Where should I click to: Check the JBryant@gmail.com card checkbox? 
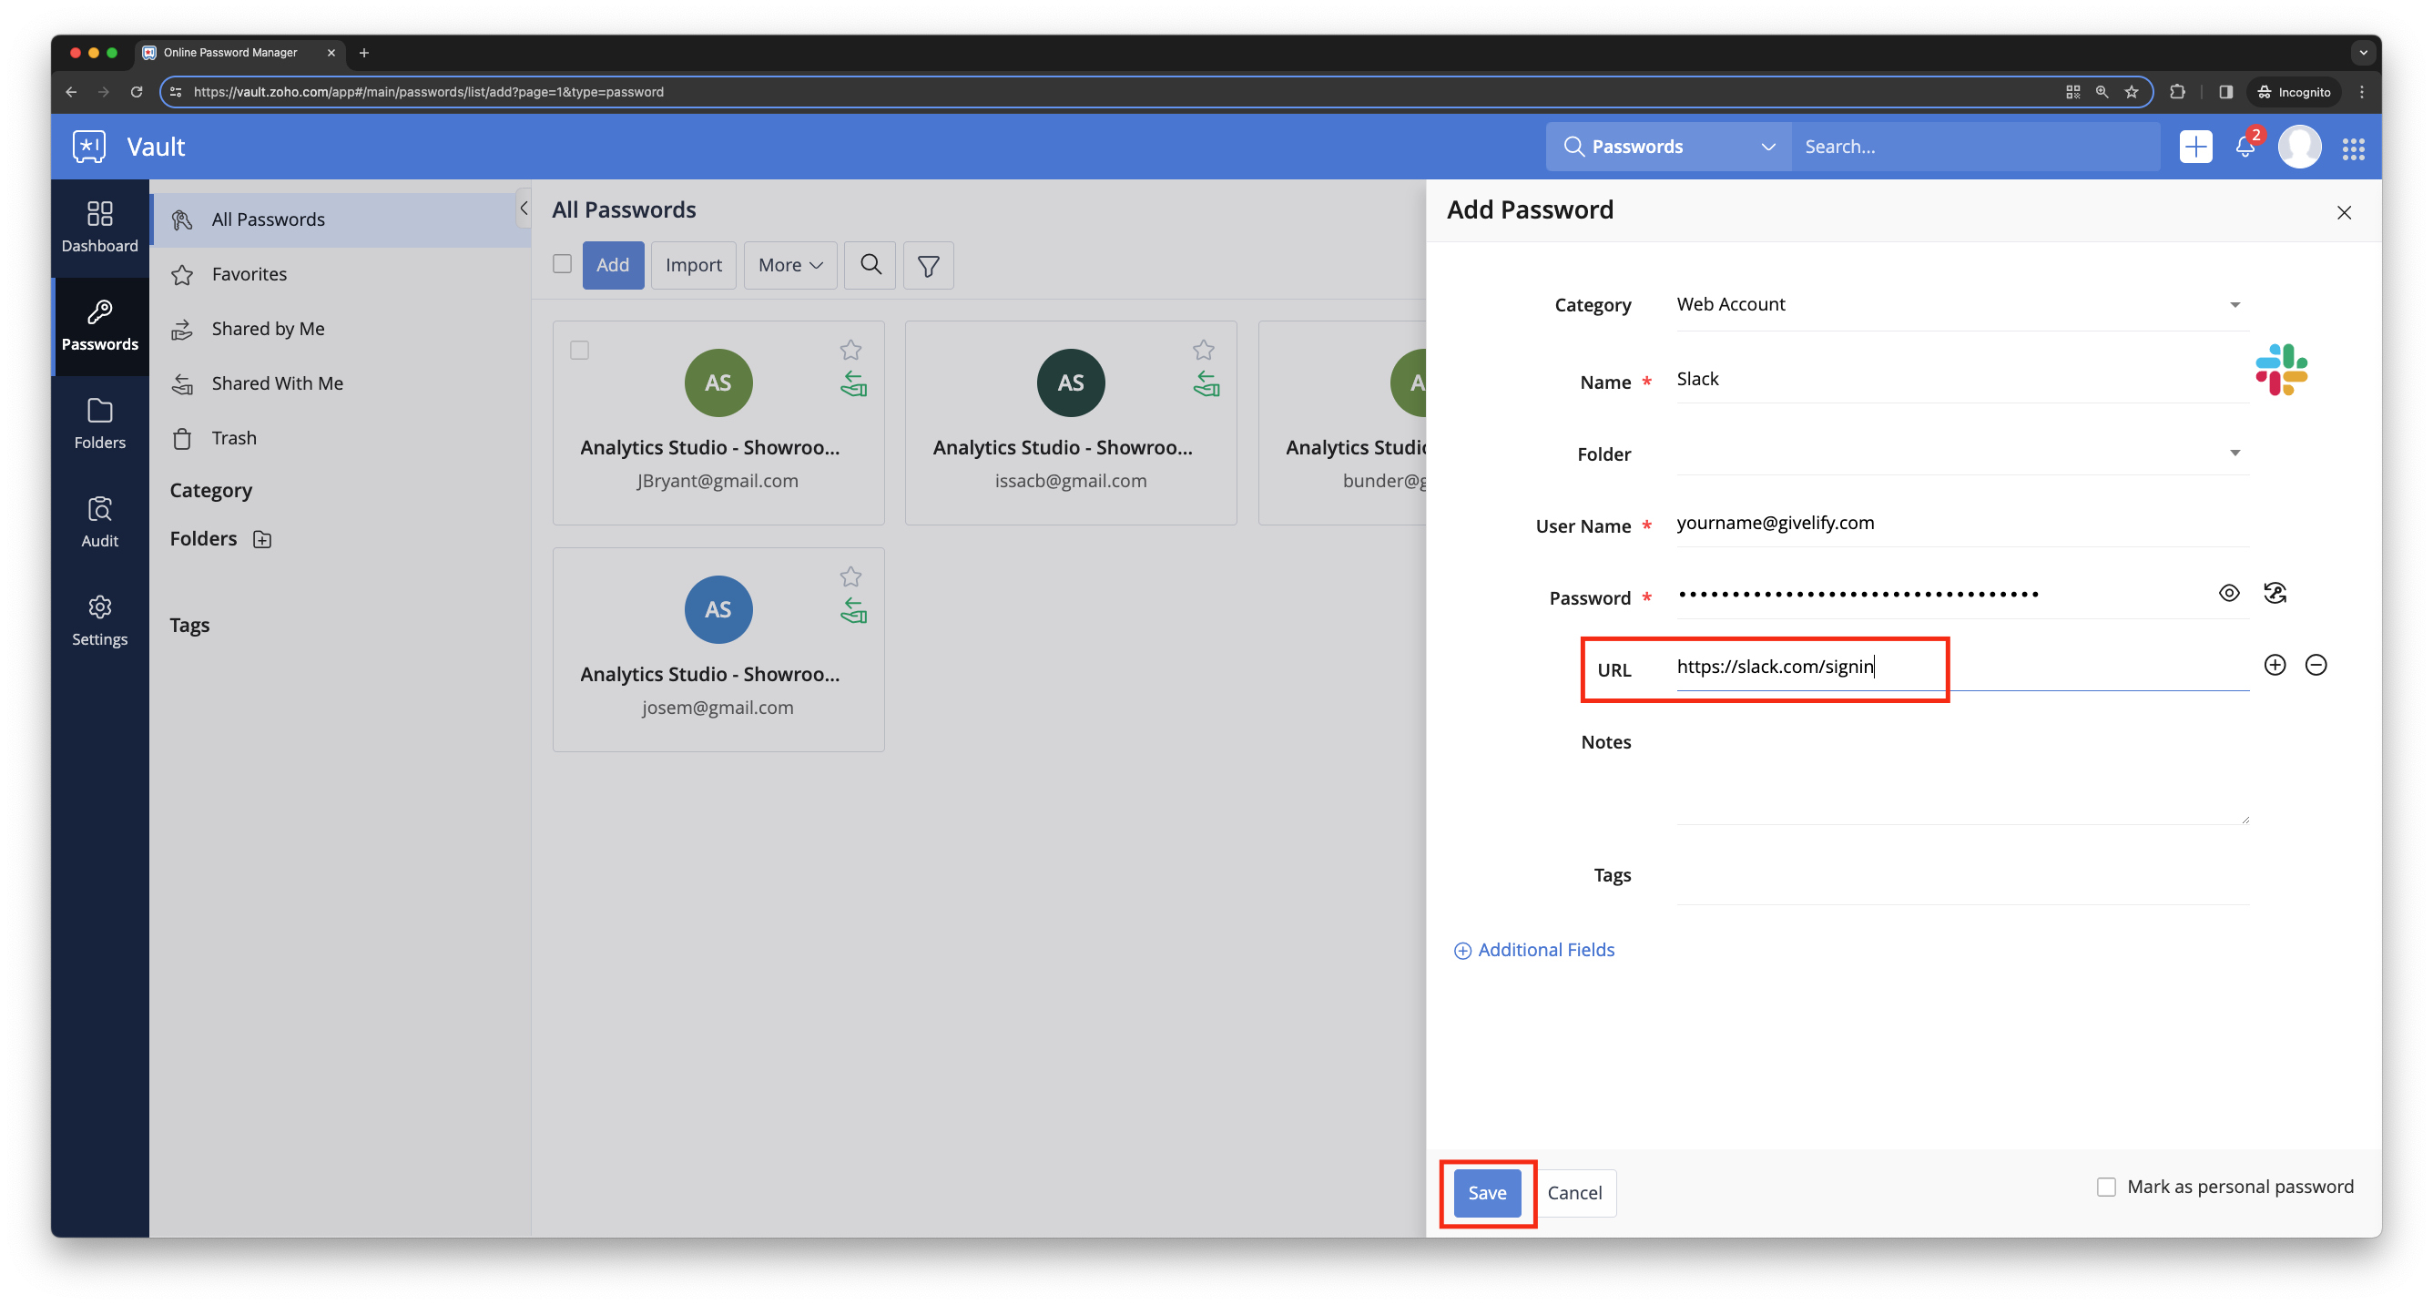click(579, 350)
